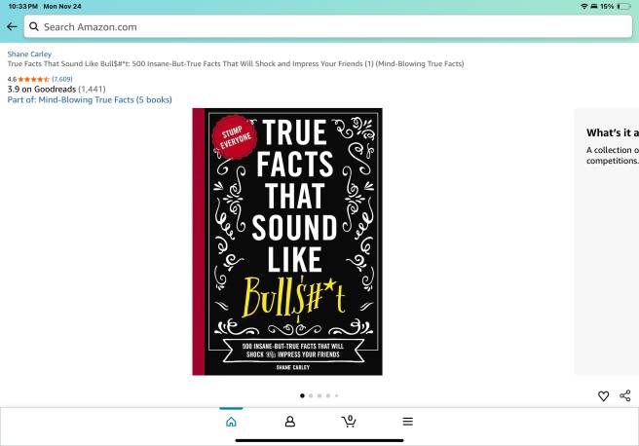Open the Mind-Blowing True Facts series link

click(89, 99)
